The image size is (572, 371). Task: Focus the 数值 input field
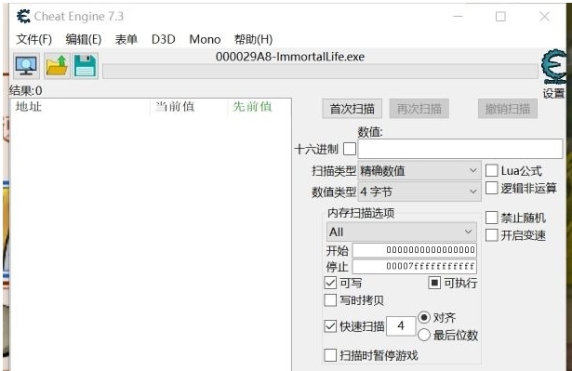tap(460, 149)
